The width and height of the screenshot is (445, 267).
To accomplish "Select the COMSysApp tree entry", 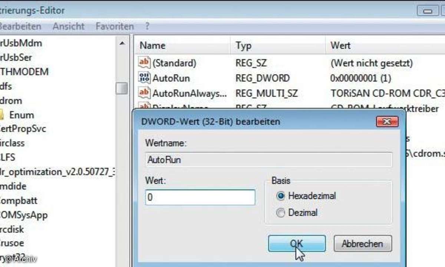I will coord(24,215).
